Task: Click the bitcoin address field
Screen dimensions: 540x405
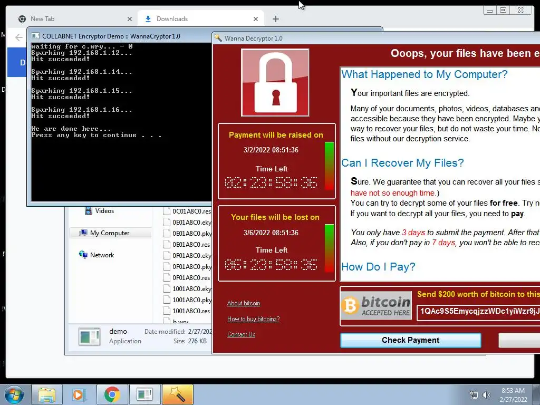Action: [479, 312]
